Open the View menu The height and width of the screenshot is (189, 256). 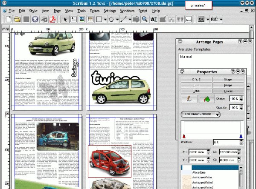(69, 11)
